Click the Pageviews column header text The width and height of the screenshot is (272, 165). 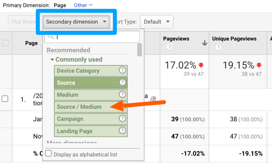pyautogui.click(x=176, y=39)
